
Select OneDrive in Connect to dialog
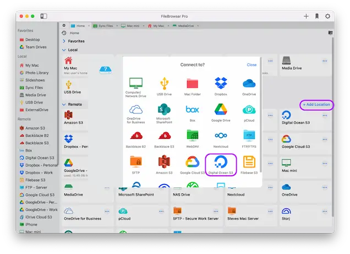coord(249,87)
